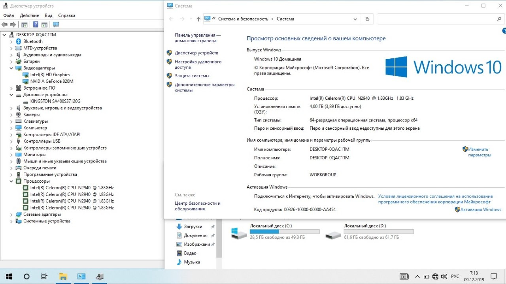This screenshot has width=506, height=284.
Task: Collapse the DESKTOP-0QAC1TM root node
Action: click(x=4, y=35)
